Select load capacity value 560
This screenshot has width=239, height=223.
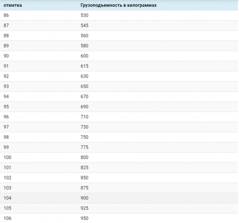point(84,36)
